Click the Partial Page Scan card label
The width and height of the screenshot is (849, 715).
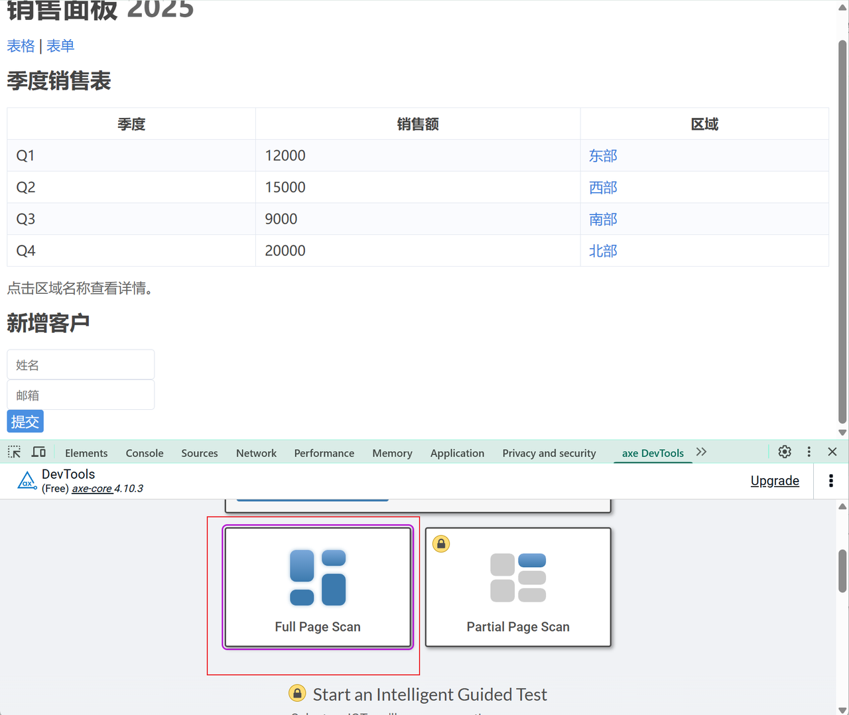point(518,627)
